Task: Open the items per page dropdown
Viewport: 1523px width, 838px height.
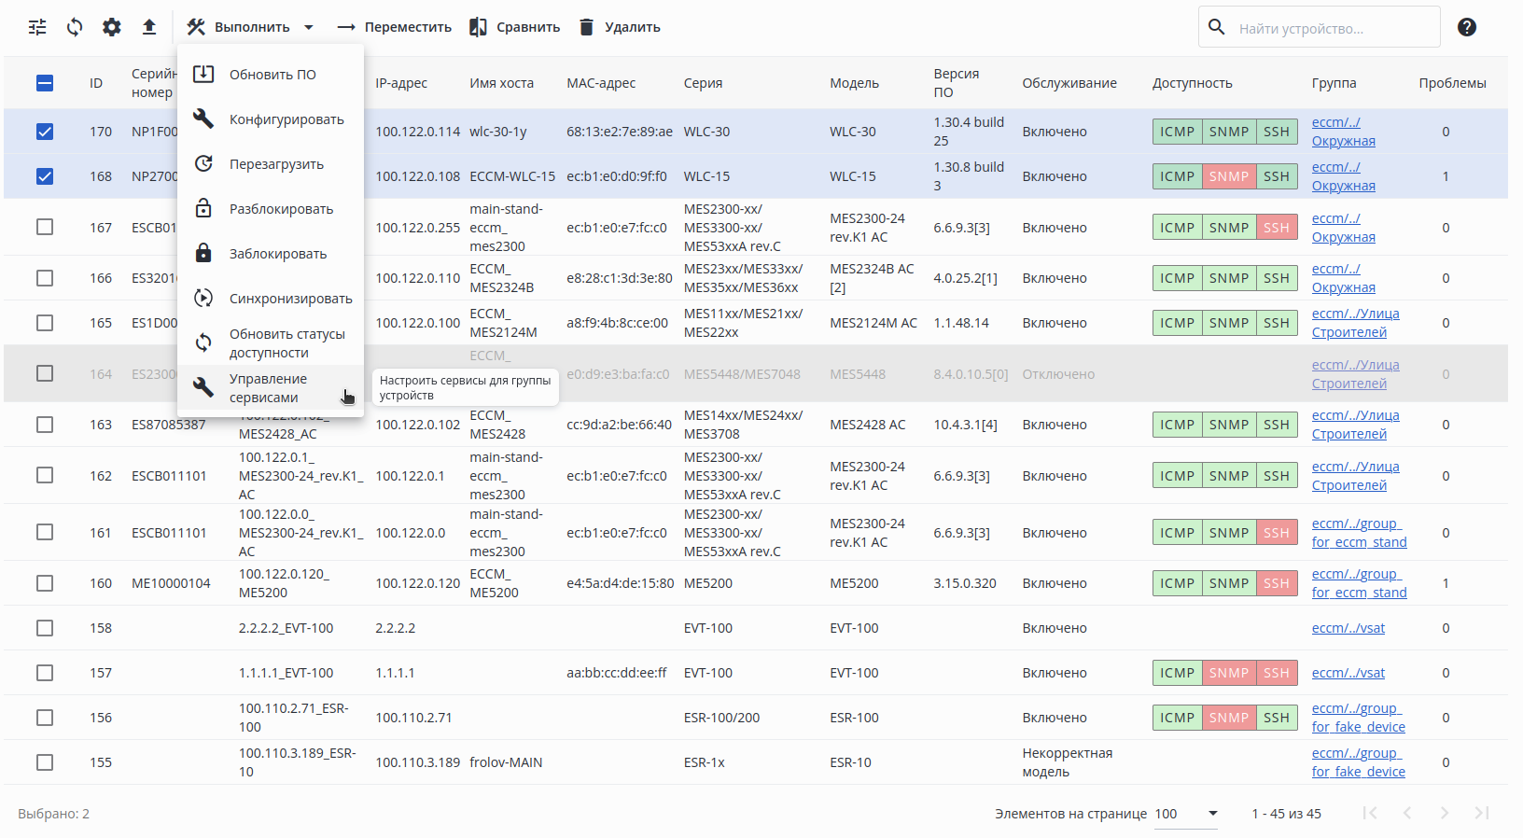Action: click(x=1186, y=814)
